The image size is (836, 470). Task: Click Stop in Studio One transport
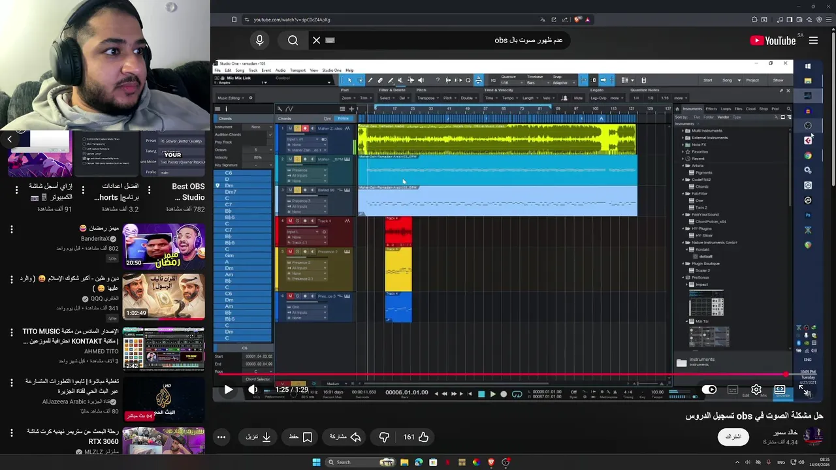(481, 394)
